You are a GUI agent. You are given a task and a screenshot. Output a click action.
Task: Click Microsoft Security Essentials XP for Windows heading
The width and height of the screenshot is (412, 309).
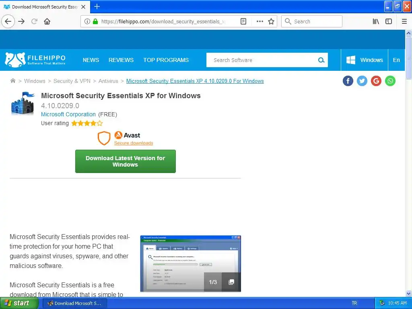coord(121,96)
